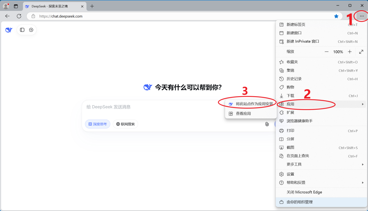The height and width of the screenshot is (211, 368).
Task: Toggle the 深度思考 mode
Action: 98,124
